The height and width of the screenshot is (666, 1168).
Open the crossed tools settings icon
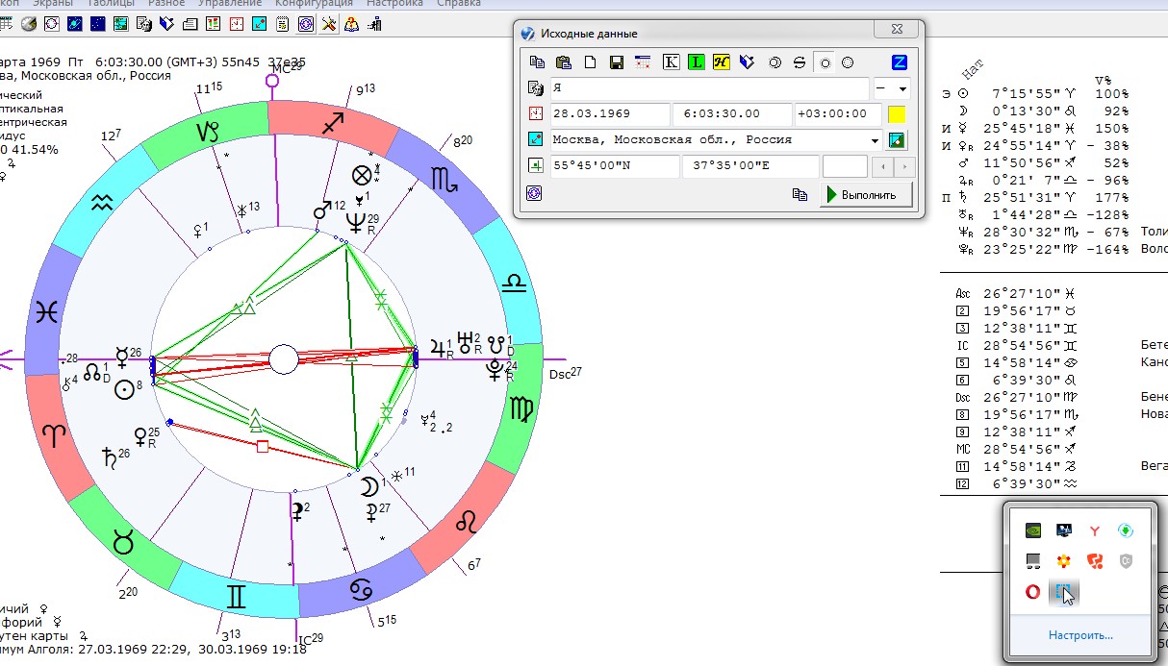[329, 24]
